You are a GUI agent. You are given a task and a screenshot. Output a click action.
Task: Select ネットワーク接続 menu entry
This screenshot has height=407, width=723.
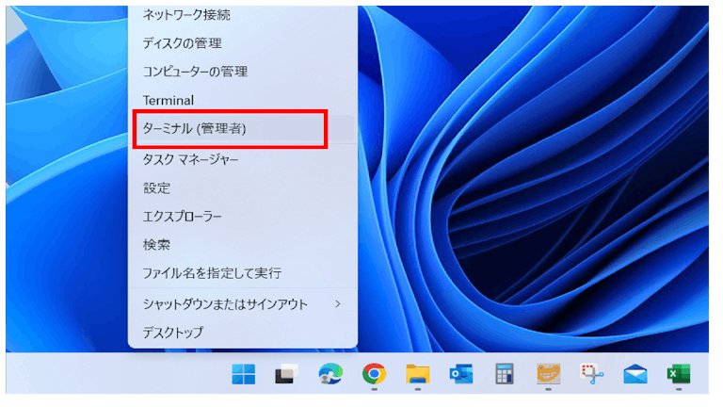[x=243, y=15]
